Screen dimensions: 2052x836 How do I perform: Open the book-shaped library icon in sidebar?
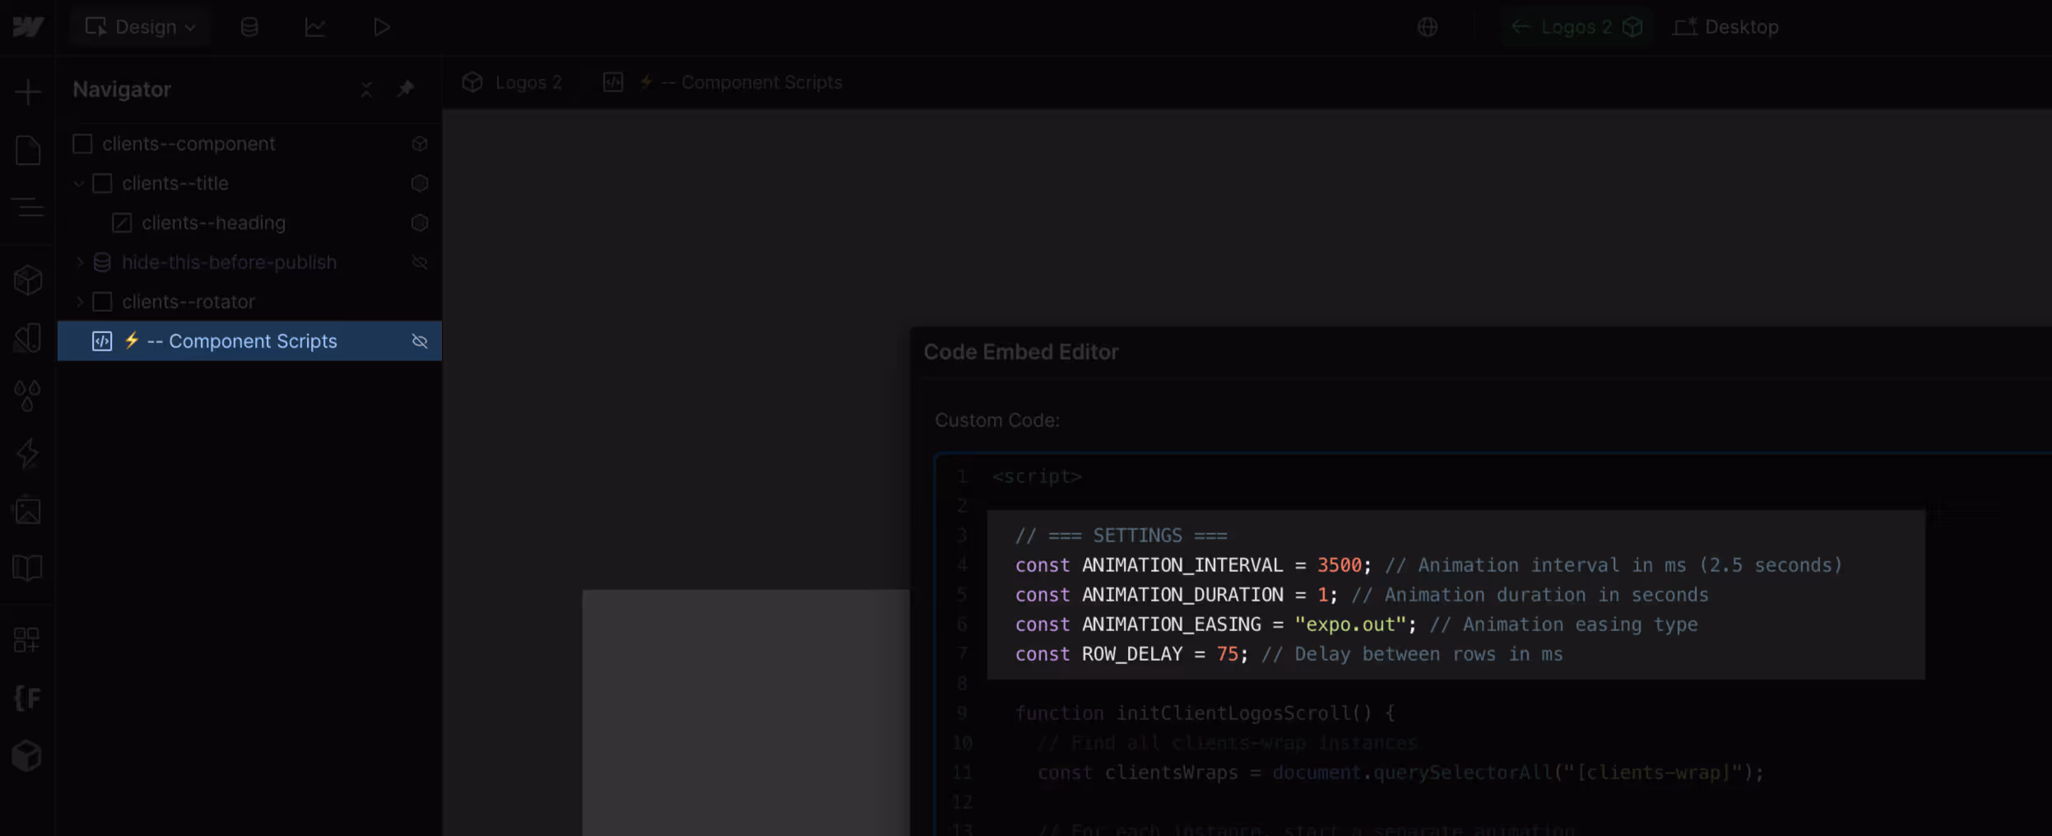28,568
